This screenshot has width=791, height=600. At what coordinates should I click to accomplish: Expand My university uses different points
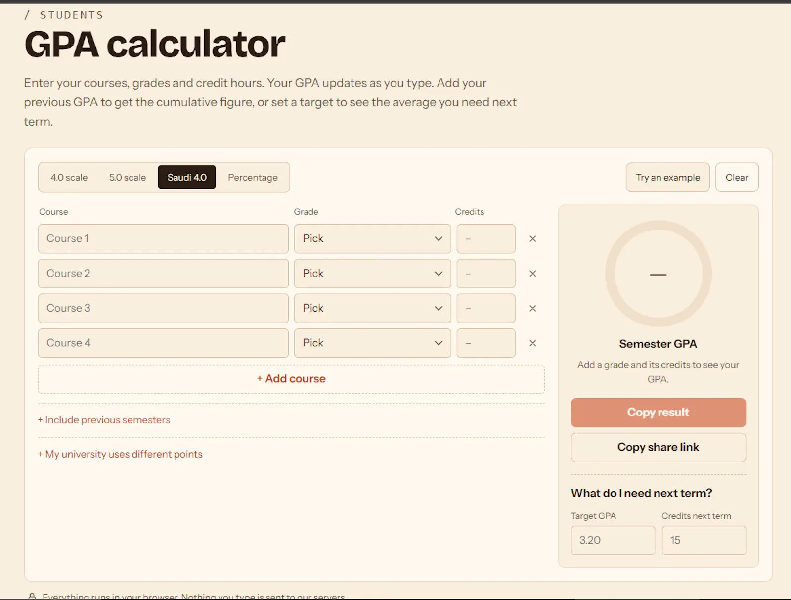coord(120,454)
